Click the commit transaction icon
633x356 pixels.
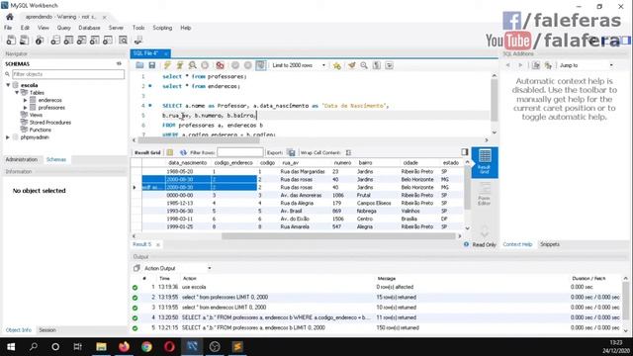235,65
